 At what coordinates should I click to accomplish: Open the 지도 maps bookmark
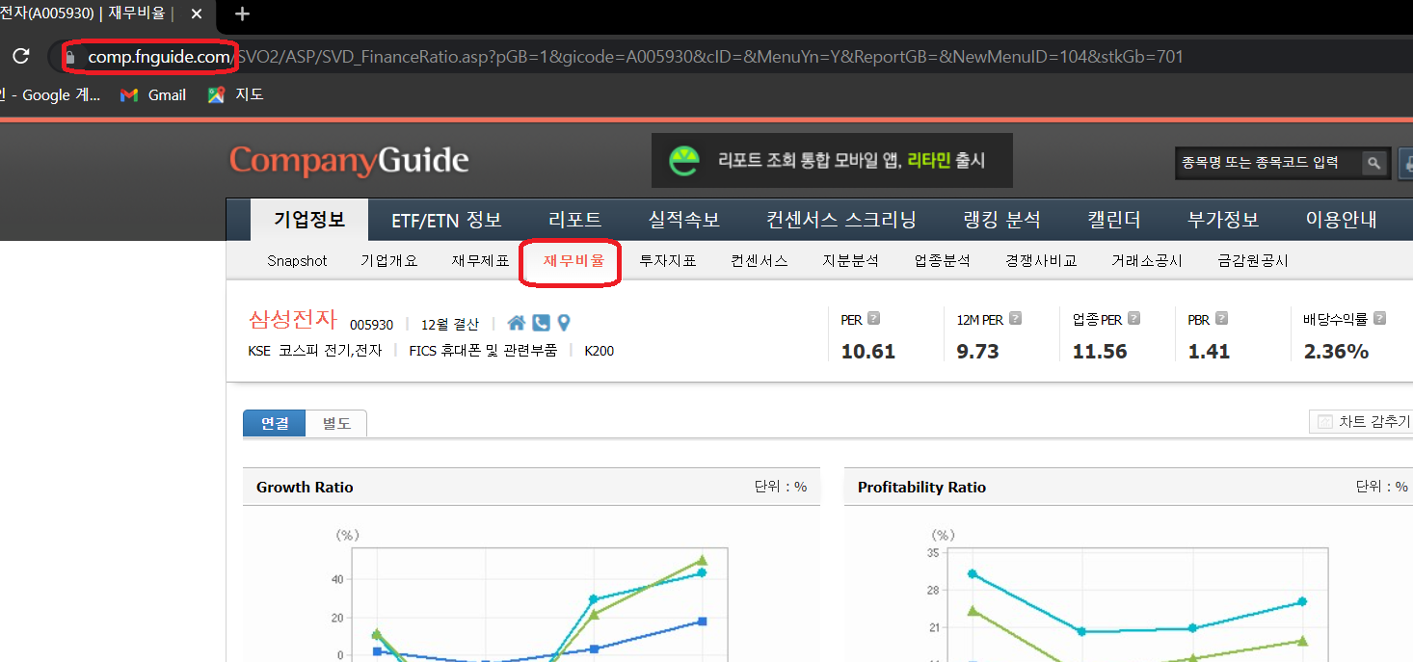pyautogui.click(x=236, y=94)
